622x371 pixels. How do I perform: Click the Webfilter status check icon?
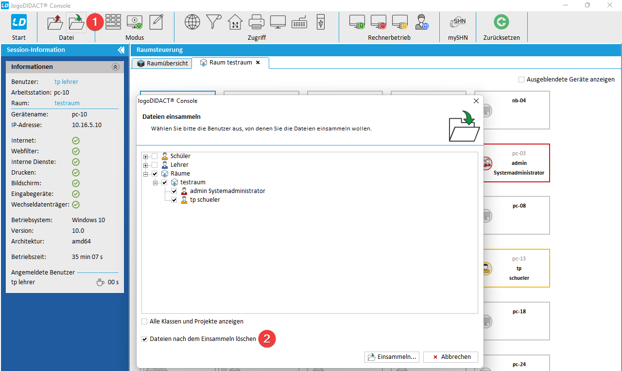[x=76, y=151]
